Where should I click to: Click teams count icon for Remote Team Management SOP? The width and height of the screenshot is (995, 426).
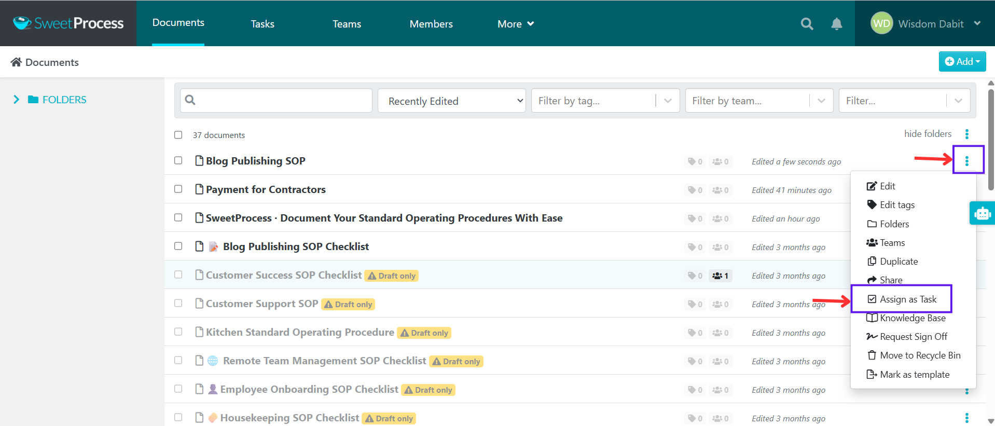coord(720,362)
